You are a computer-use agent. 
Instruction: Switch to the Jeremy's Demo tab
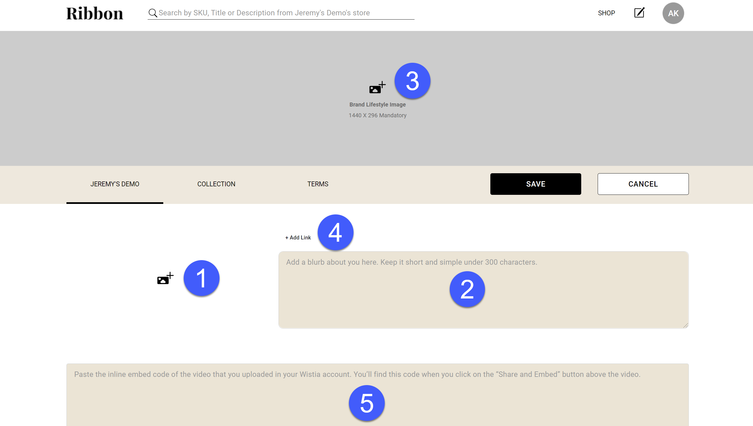pyautogui.click(x=115, y=184)
